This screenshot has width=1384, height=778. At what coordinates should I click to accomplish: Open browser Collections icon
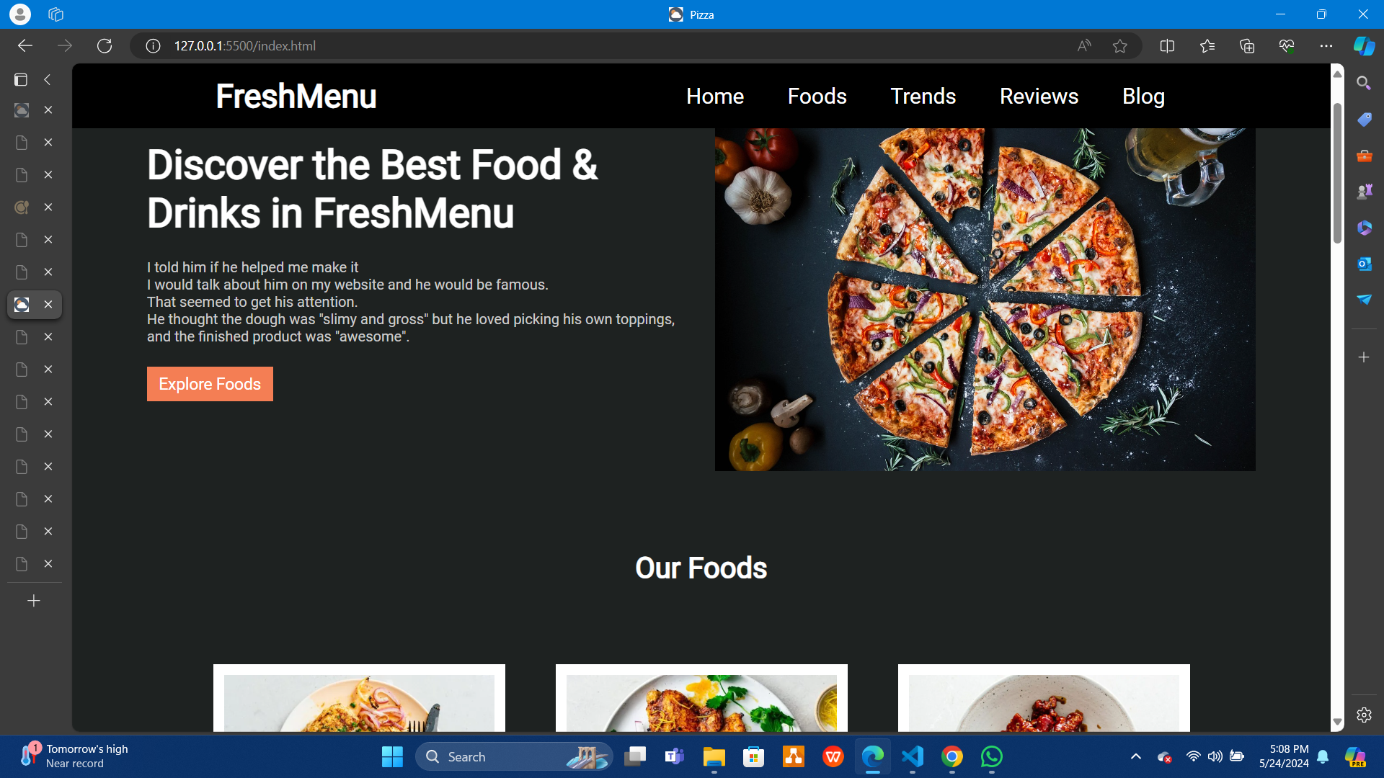pyautogui.click(x=1247, y=46)
